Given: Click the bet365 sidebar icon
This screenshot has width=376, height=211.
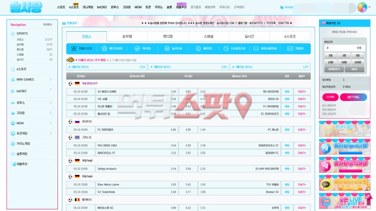Looking at the screenshot, I should [13, 91].
